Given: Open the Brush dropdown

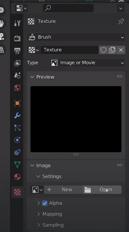Looking at the screenshot, I should (76, 37).
